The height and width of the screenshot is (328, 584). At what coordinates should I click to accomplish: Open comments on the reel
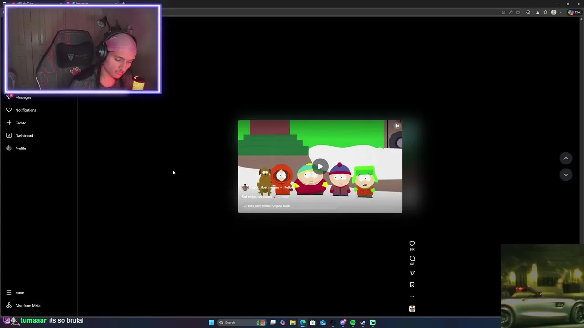point(412,258)
